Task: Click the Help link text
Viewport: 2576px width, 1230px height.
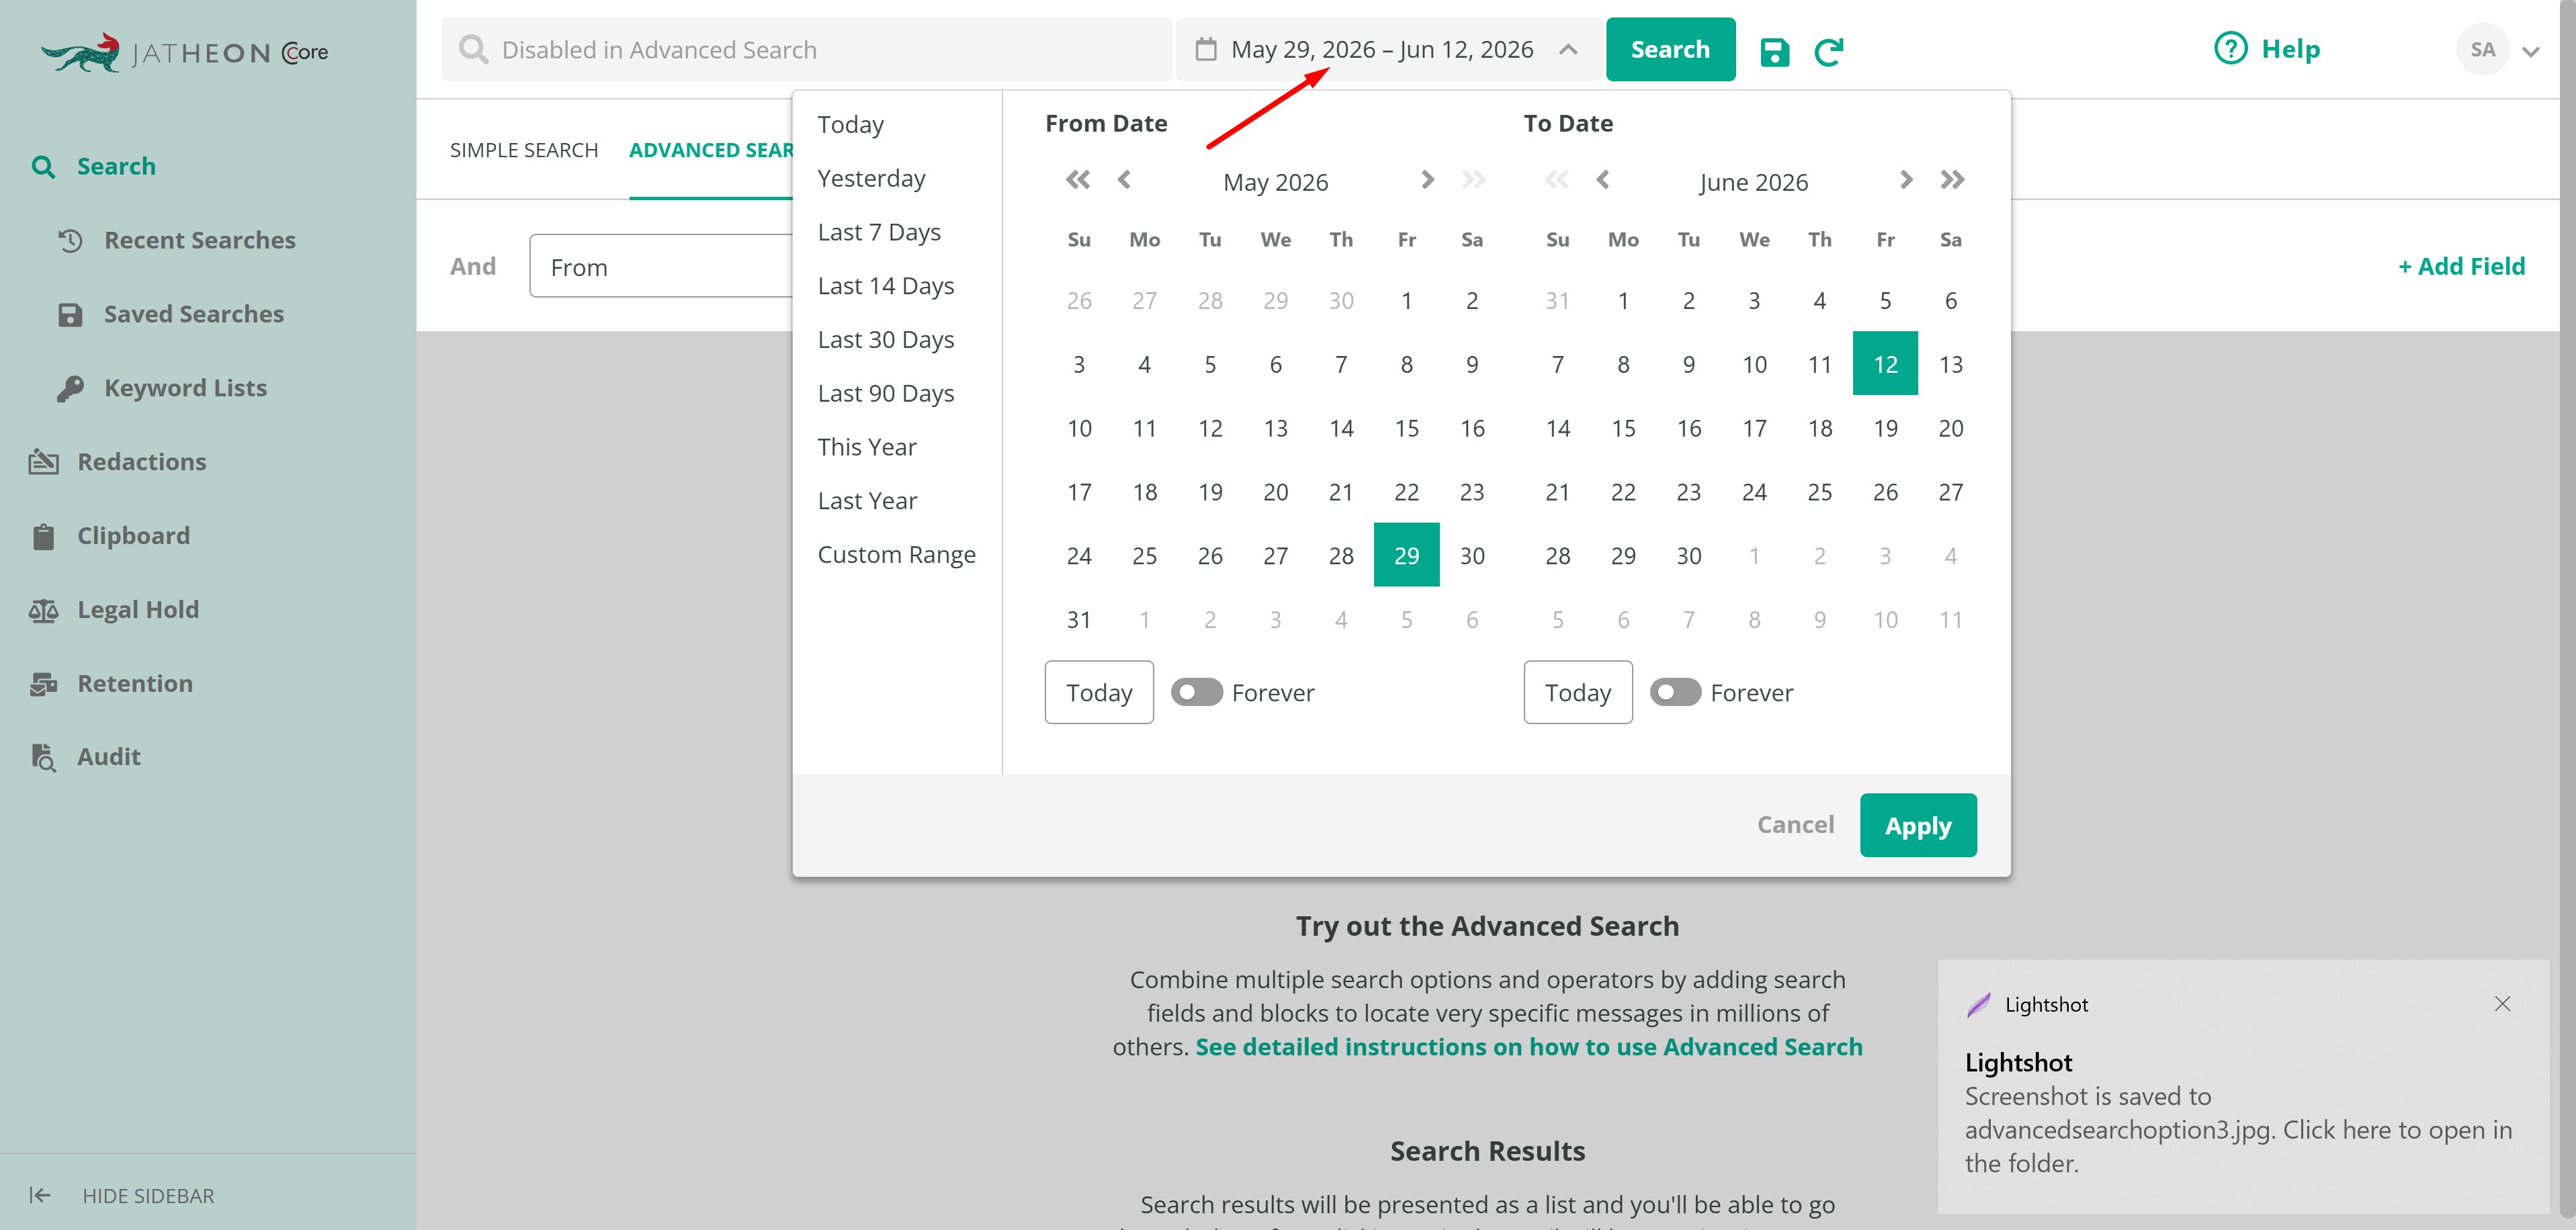Action: (2291, 49)
